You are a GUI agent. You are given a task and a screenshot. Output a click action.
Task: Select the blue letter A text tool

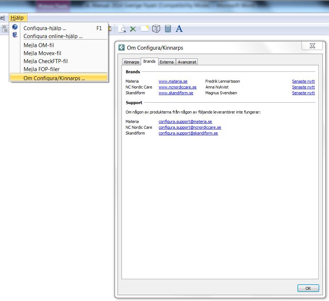tap(179, 29)
